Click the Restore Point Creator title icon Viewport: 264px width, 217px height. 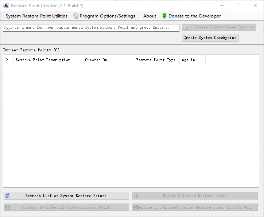[6, 5]
